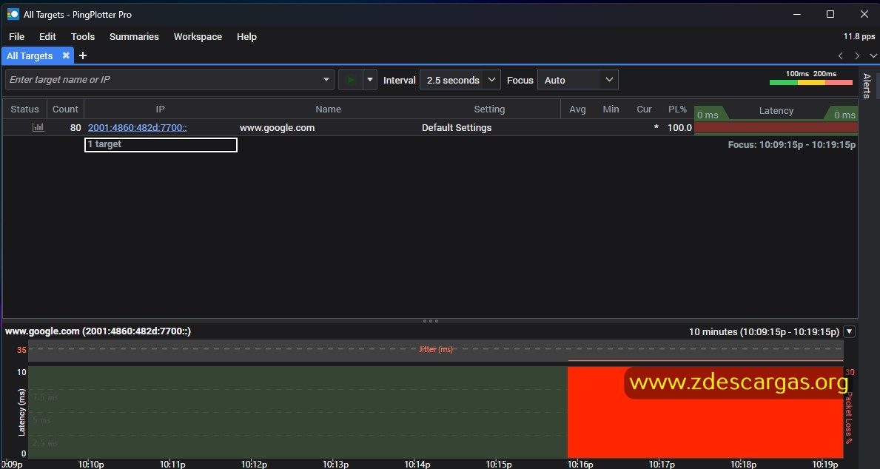Sort by the IP column header

tap(160, 109)
